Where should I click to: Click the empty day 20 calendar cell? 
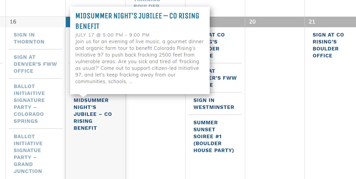(275, 101)
